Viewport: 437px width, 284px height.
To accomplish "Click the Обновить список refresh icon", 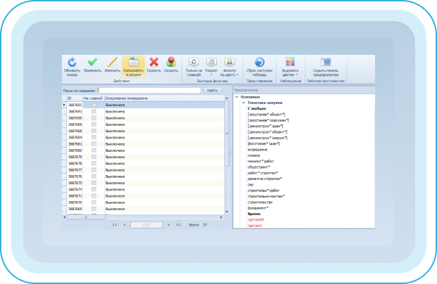I will coord(72,62).
